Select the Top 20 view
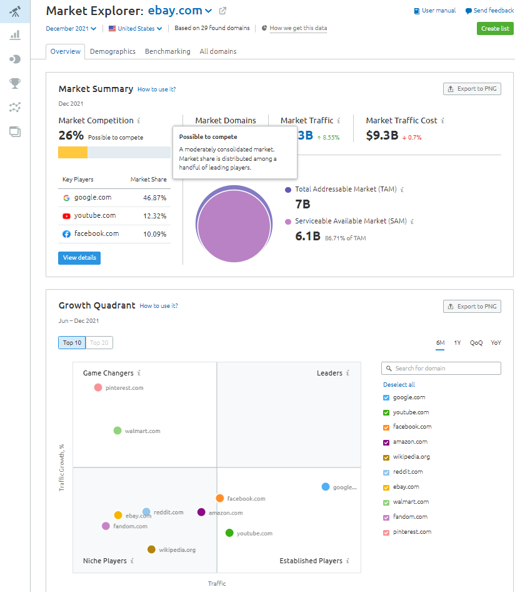515x592 pixels. (x=99, y=342)
